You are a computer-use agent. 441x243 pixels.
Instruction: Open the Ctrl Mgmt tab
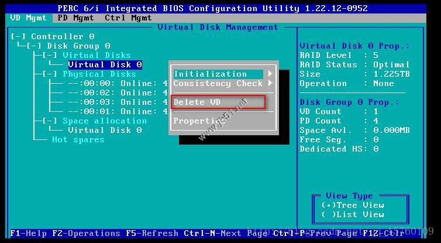point(128,18)
